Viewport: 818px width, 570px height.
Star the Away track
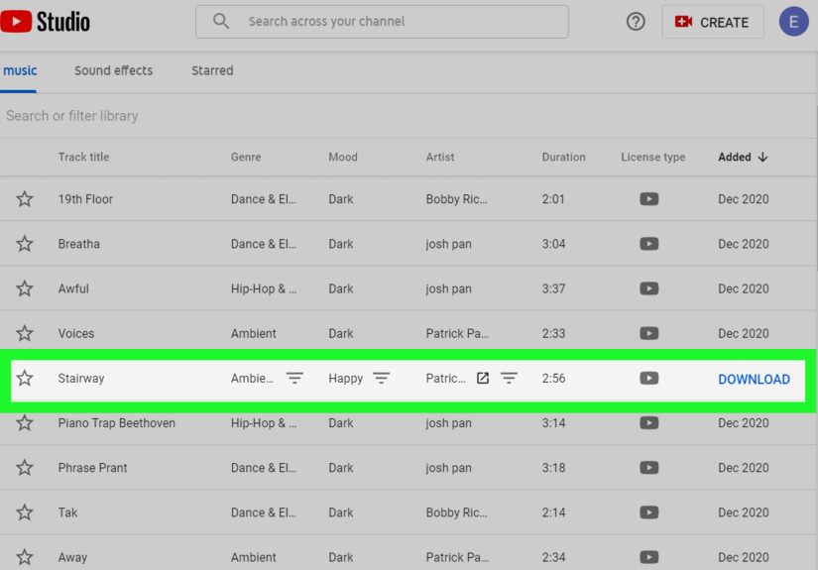pos(25,557)
